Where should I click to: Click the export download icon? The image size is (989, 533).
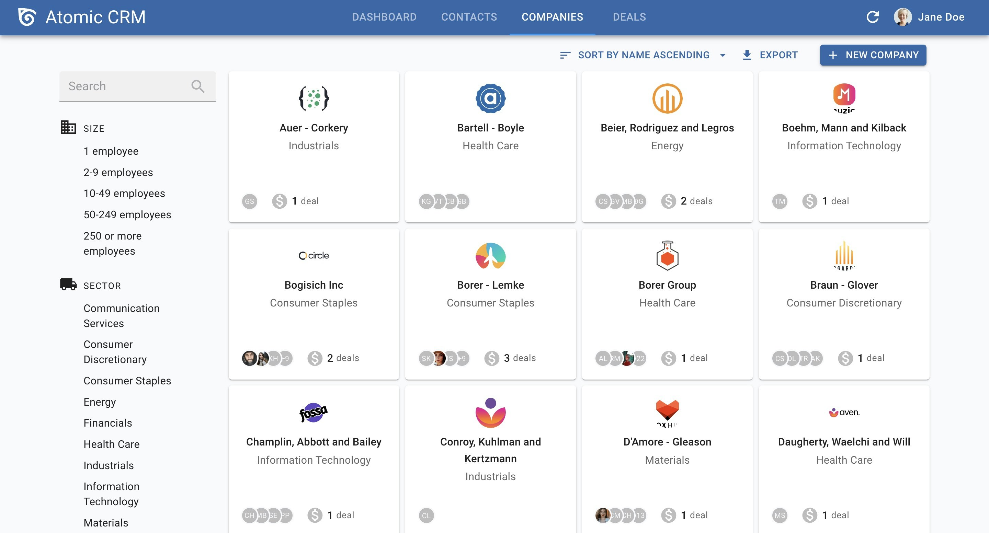[x=747, y=55]
